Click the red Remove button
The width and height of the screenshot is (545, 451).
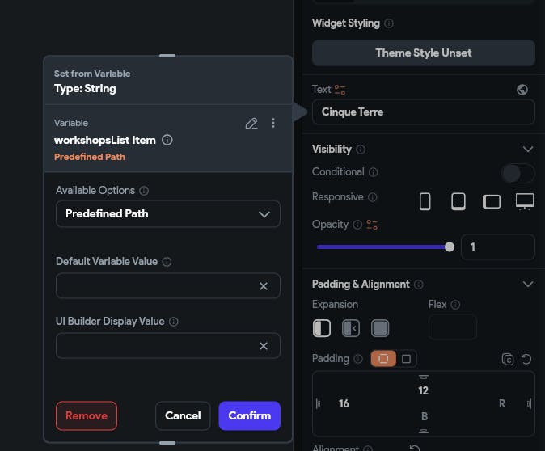[x=87, y=415]
